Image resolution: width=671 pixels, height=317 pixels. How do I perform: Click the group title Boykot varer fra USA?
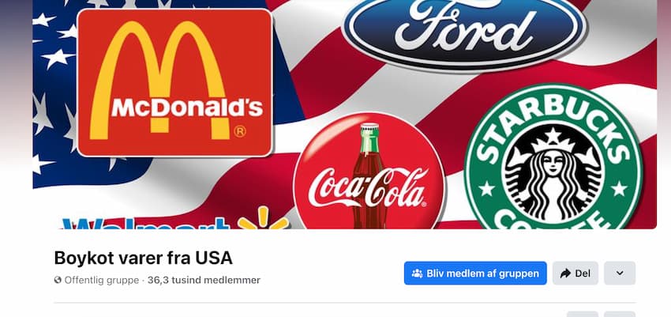click(144, 258)
